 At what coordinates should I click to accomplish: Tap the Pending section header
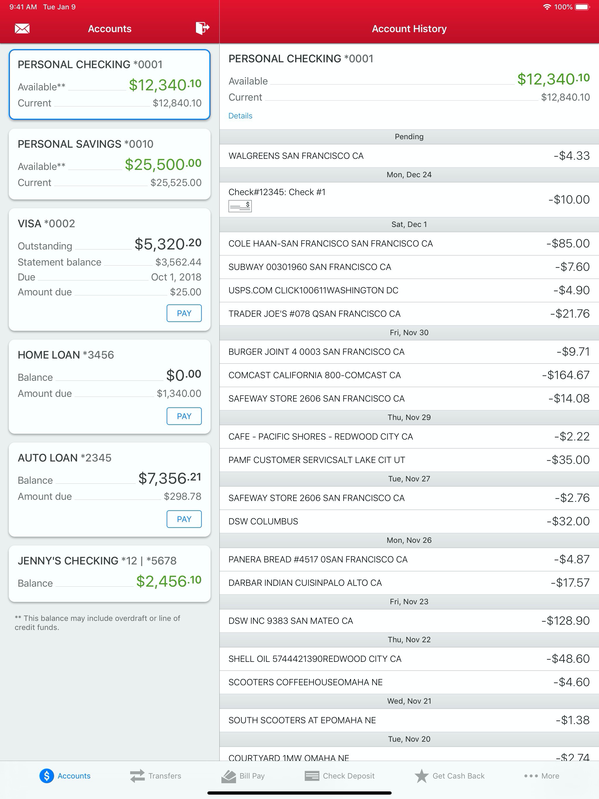[409, 137]
